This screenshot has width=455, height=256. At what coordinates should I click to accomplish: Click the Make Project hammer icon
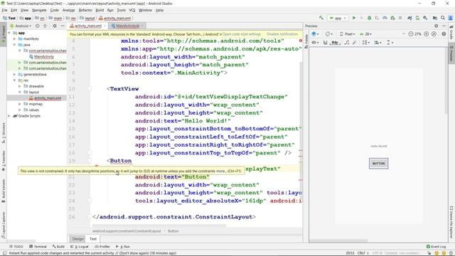pos(321,18)
